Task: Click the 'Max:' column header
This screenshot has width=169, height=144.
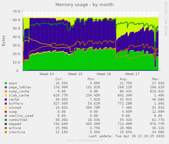Action: [x=156, y=79]
